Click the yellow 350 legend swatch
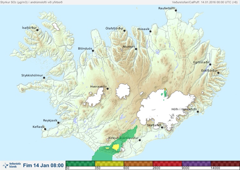 (x=109, y=164)
